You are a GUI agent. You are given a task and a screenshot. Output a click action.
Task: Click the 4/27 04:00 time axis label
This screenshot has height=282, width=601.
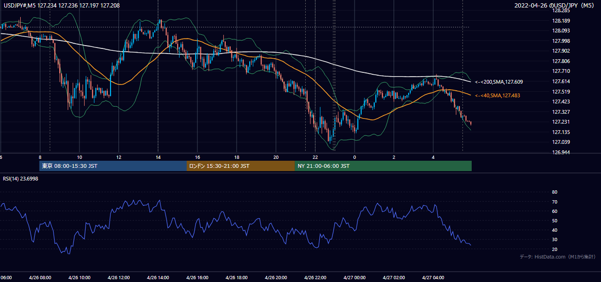point(433,277)
